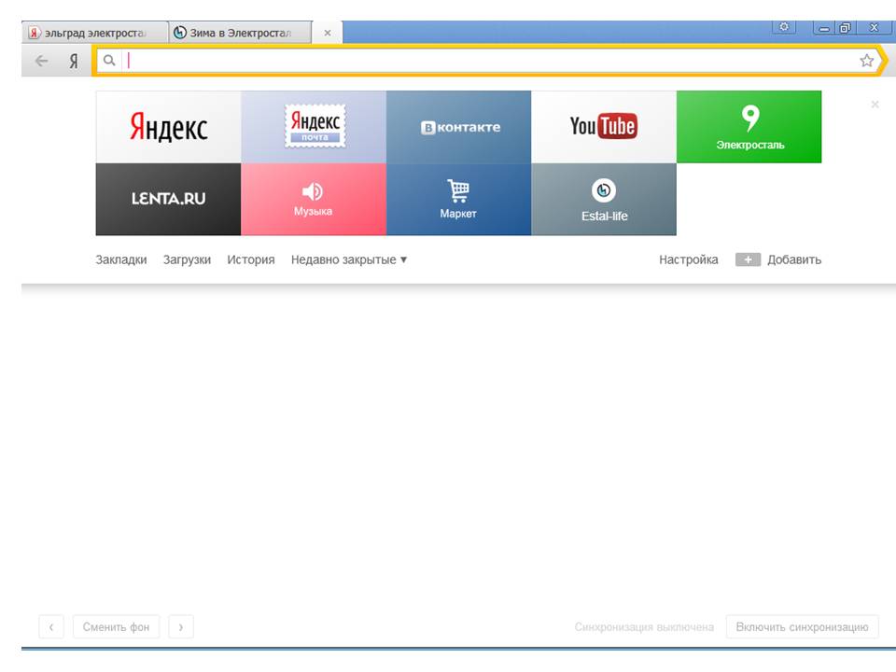Open the Яндекс tile
Screen dimensions: 896x672
click(168, 127)
